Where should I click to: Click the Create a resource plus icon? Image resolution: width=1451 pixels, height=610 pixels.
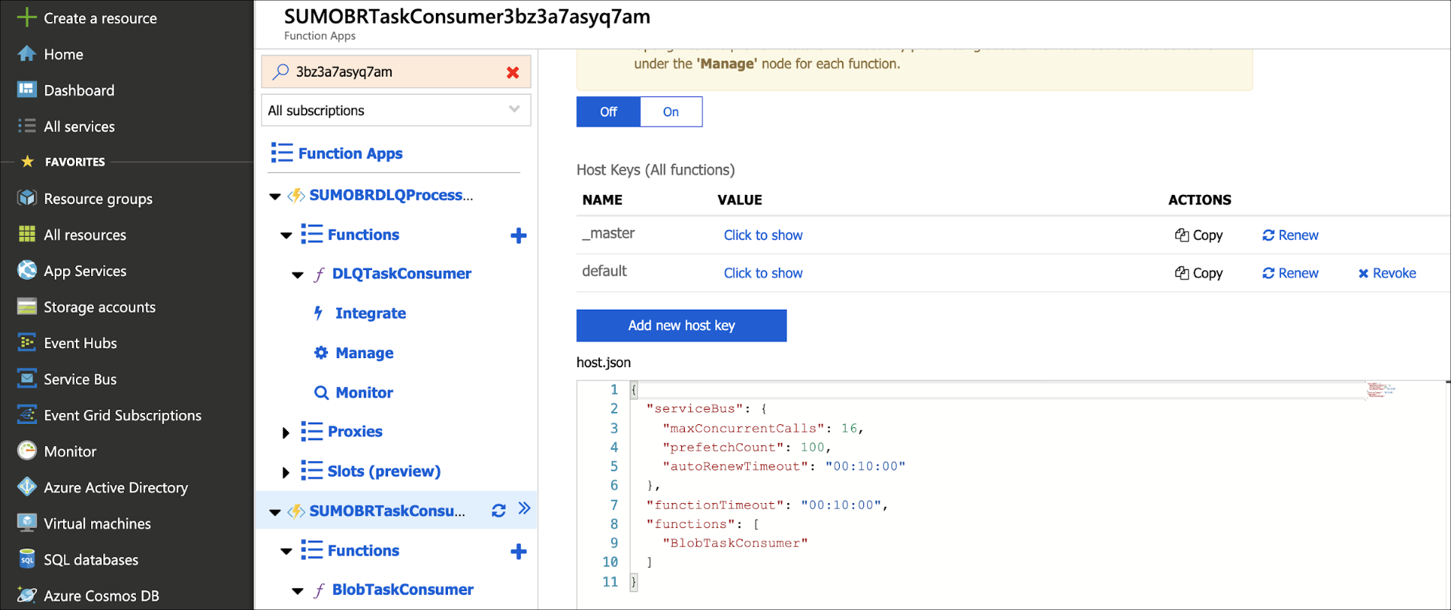(27, 17)
